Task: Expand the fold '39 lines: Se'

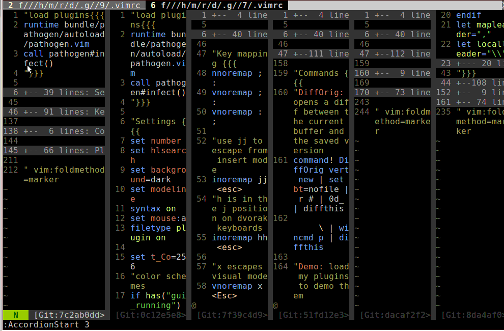Action: coord(54,93)
